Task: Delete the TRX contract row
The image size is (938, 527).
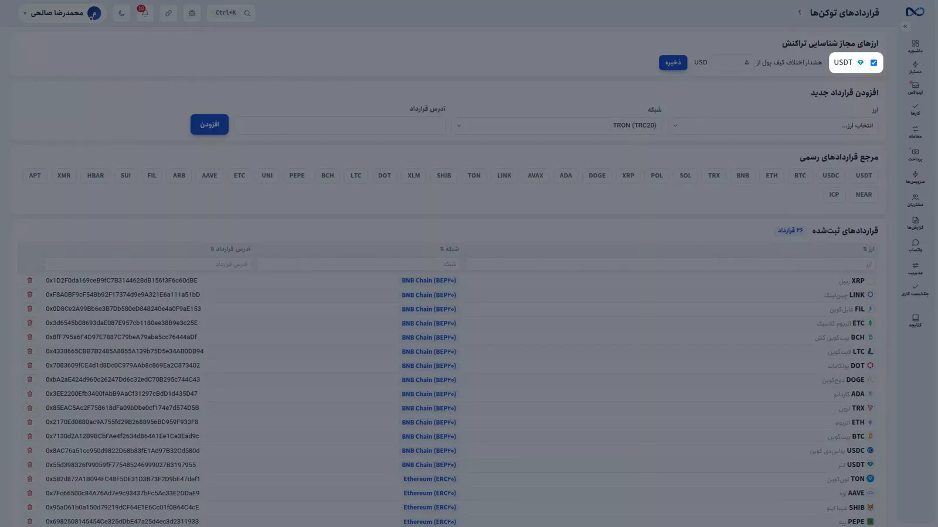Action: tap(30, 408)
